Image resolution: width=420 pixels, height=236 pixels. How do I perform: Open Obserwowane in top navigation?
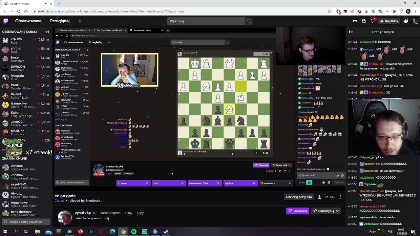(x=28, y=21)
